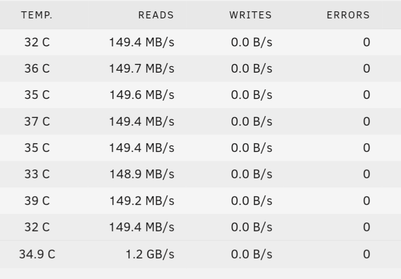Select the 33 C temperature cell
The width and height of the screenshot is (401, 279).
[x=37, y=174]
